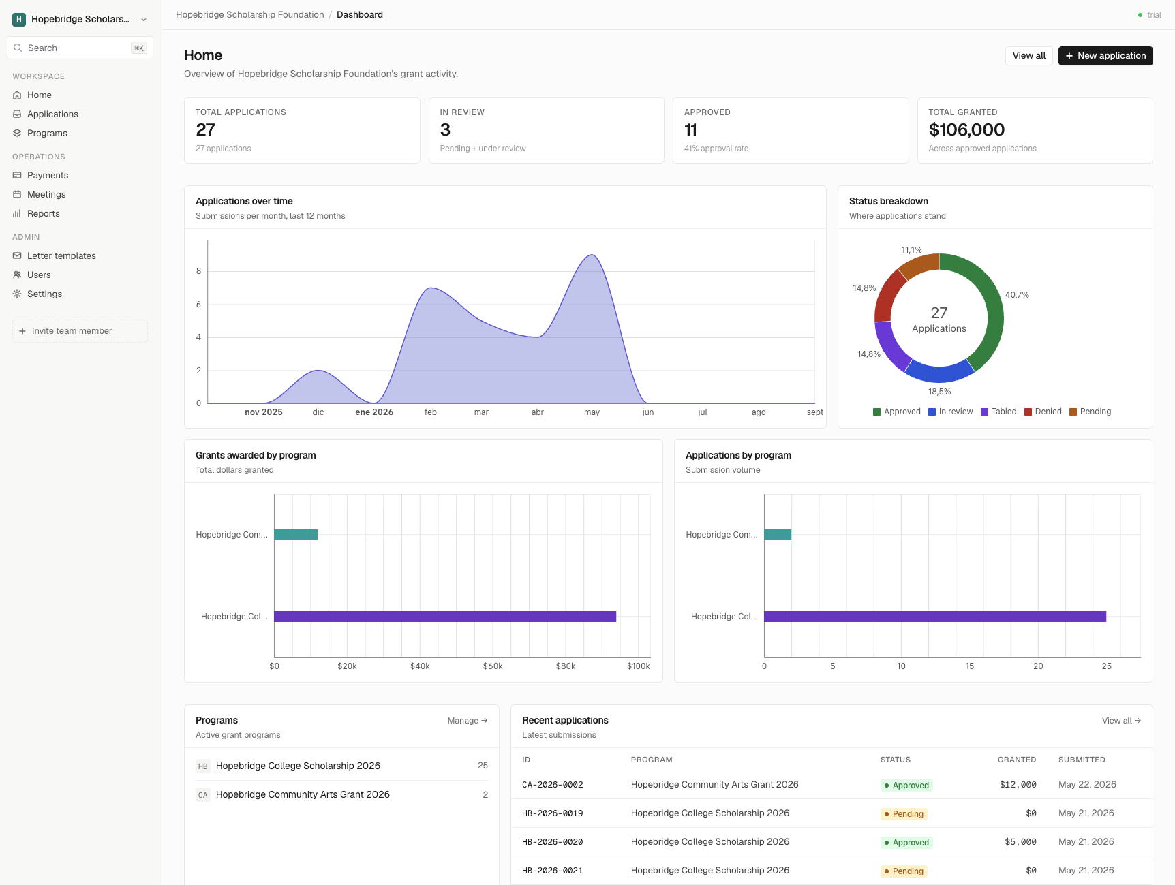Click the Settings gear icon
The height and width of the screenshot is (885, 1175).
(17, 294)
